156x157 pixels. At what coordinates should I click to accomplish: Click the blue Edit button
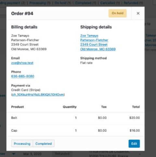134,144
